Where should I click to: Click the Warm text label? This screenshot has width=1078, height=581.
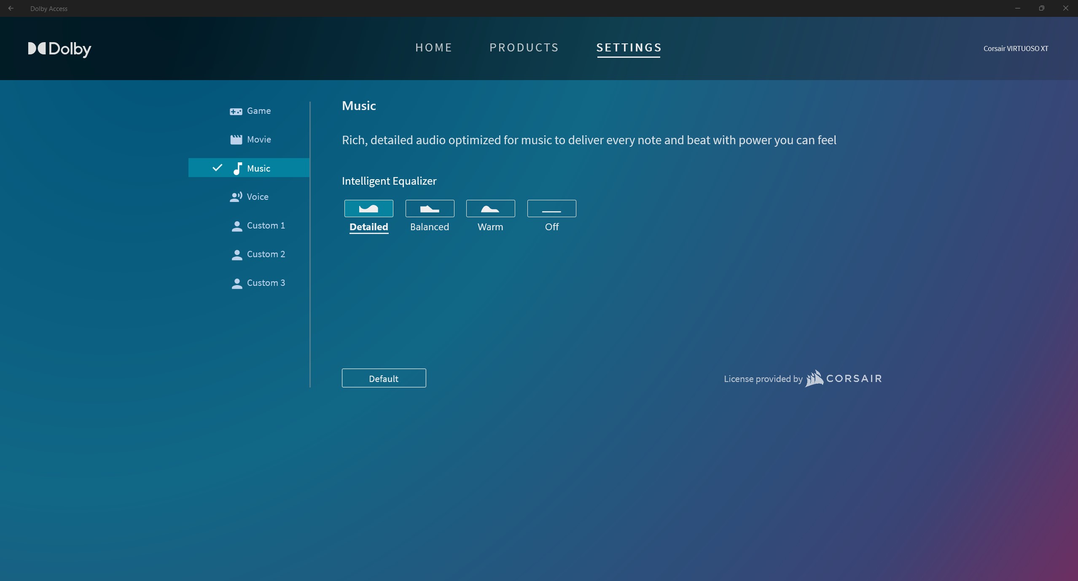(490, 227)
